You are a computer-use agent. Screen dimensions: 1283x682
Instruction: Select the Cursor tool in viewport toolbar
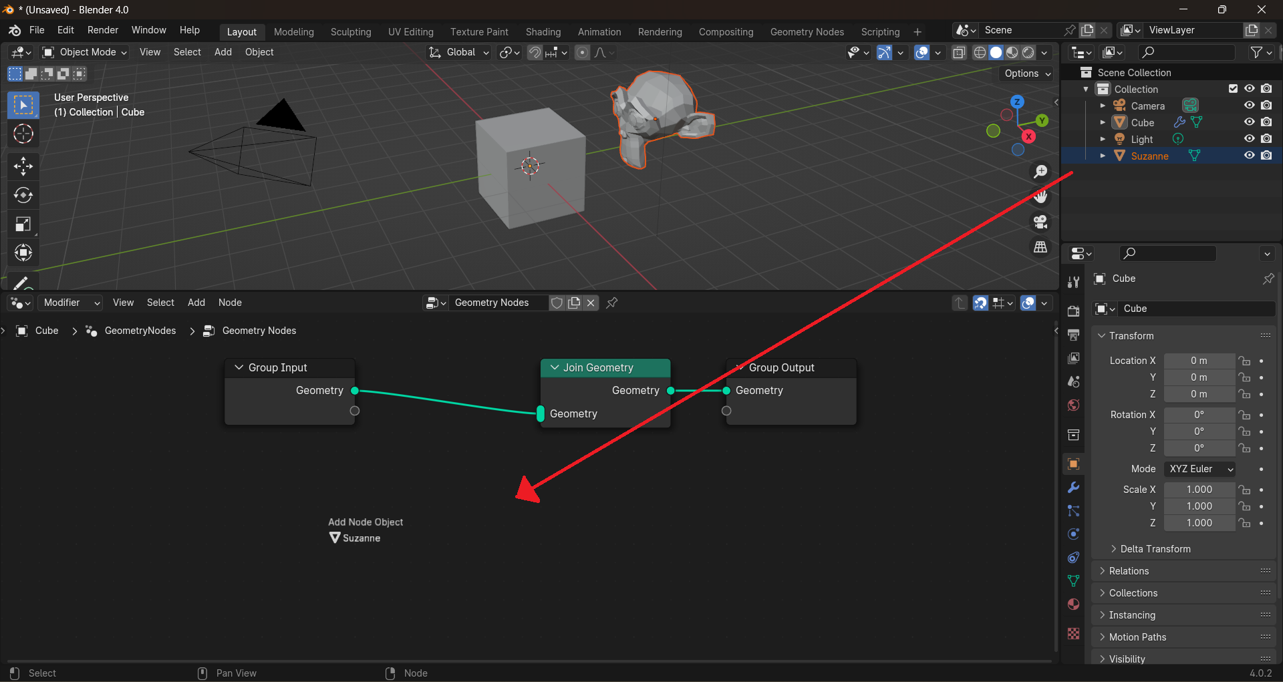[x=23, y=134]
